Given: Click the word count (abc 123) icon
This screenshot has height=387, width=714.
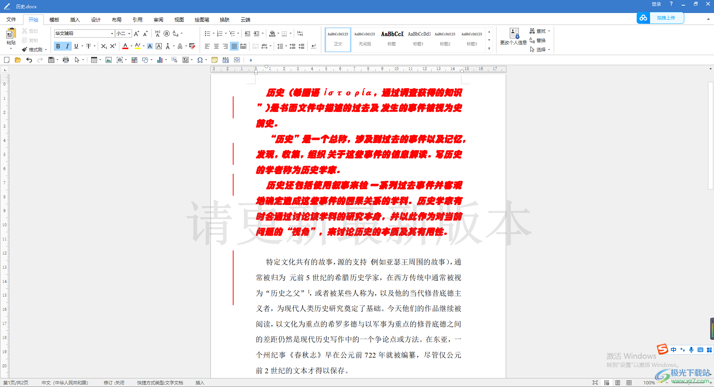Looking at the screenshot, I should (226, 60).
